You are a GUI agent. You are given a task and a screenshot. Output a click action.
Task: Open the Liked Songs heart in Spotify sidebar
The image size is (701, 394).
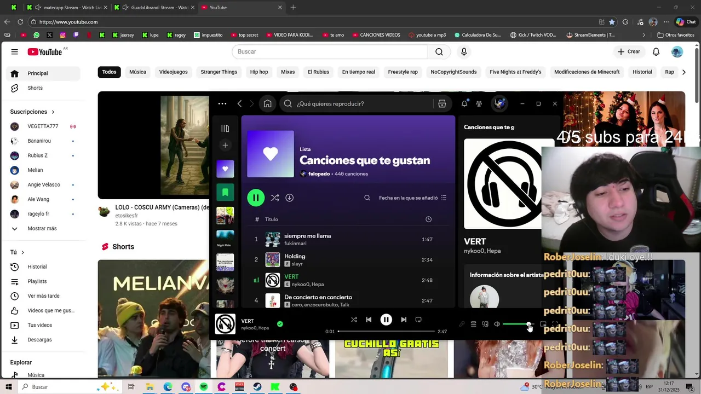click(x=225, y=169)
